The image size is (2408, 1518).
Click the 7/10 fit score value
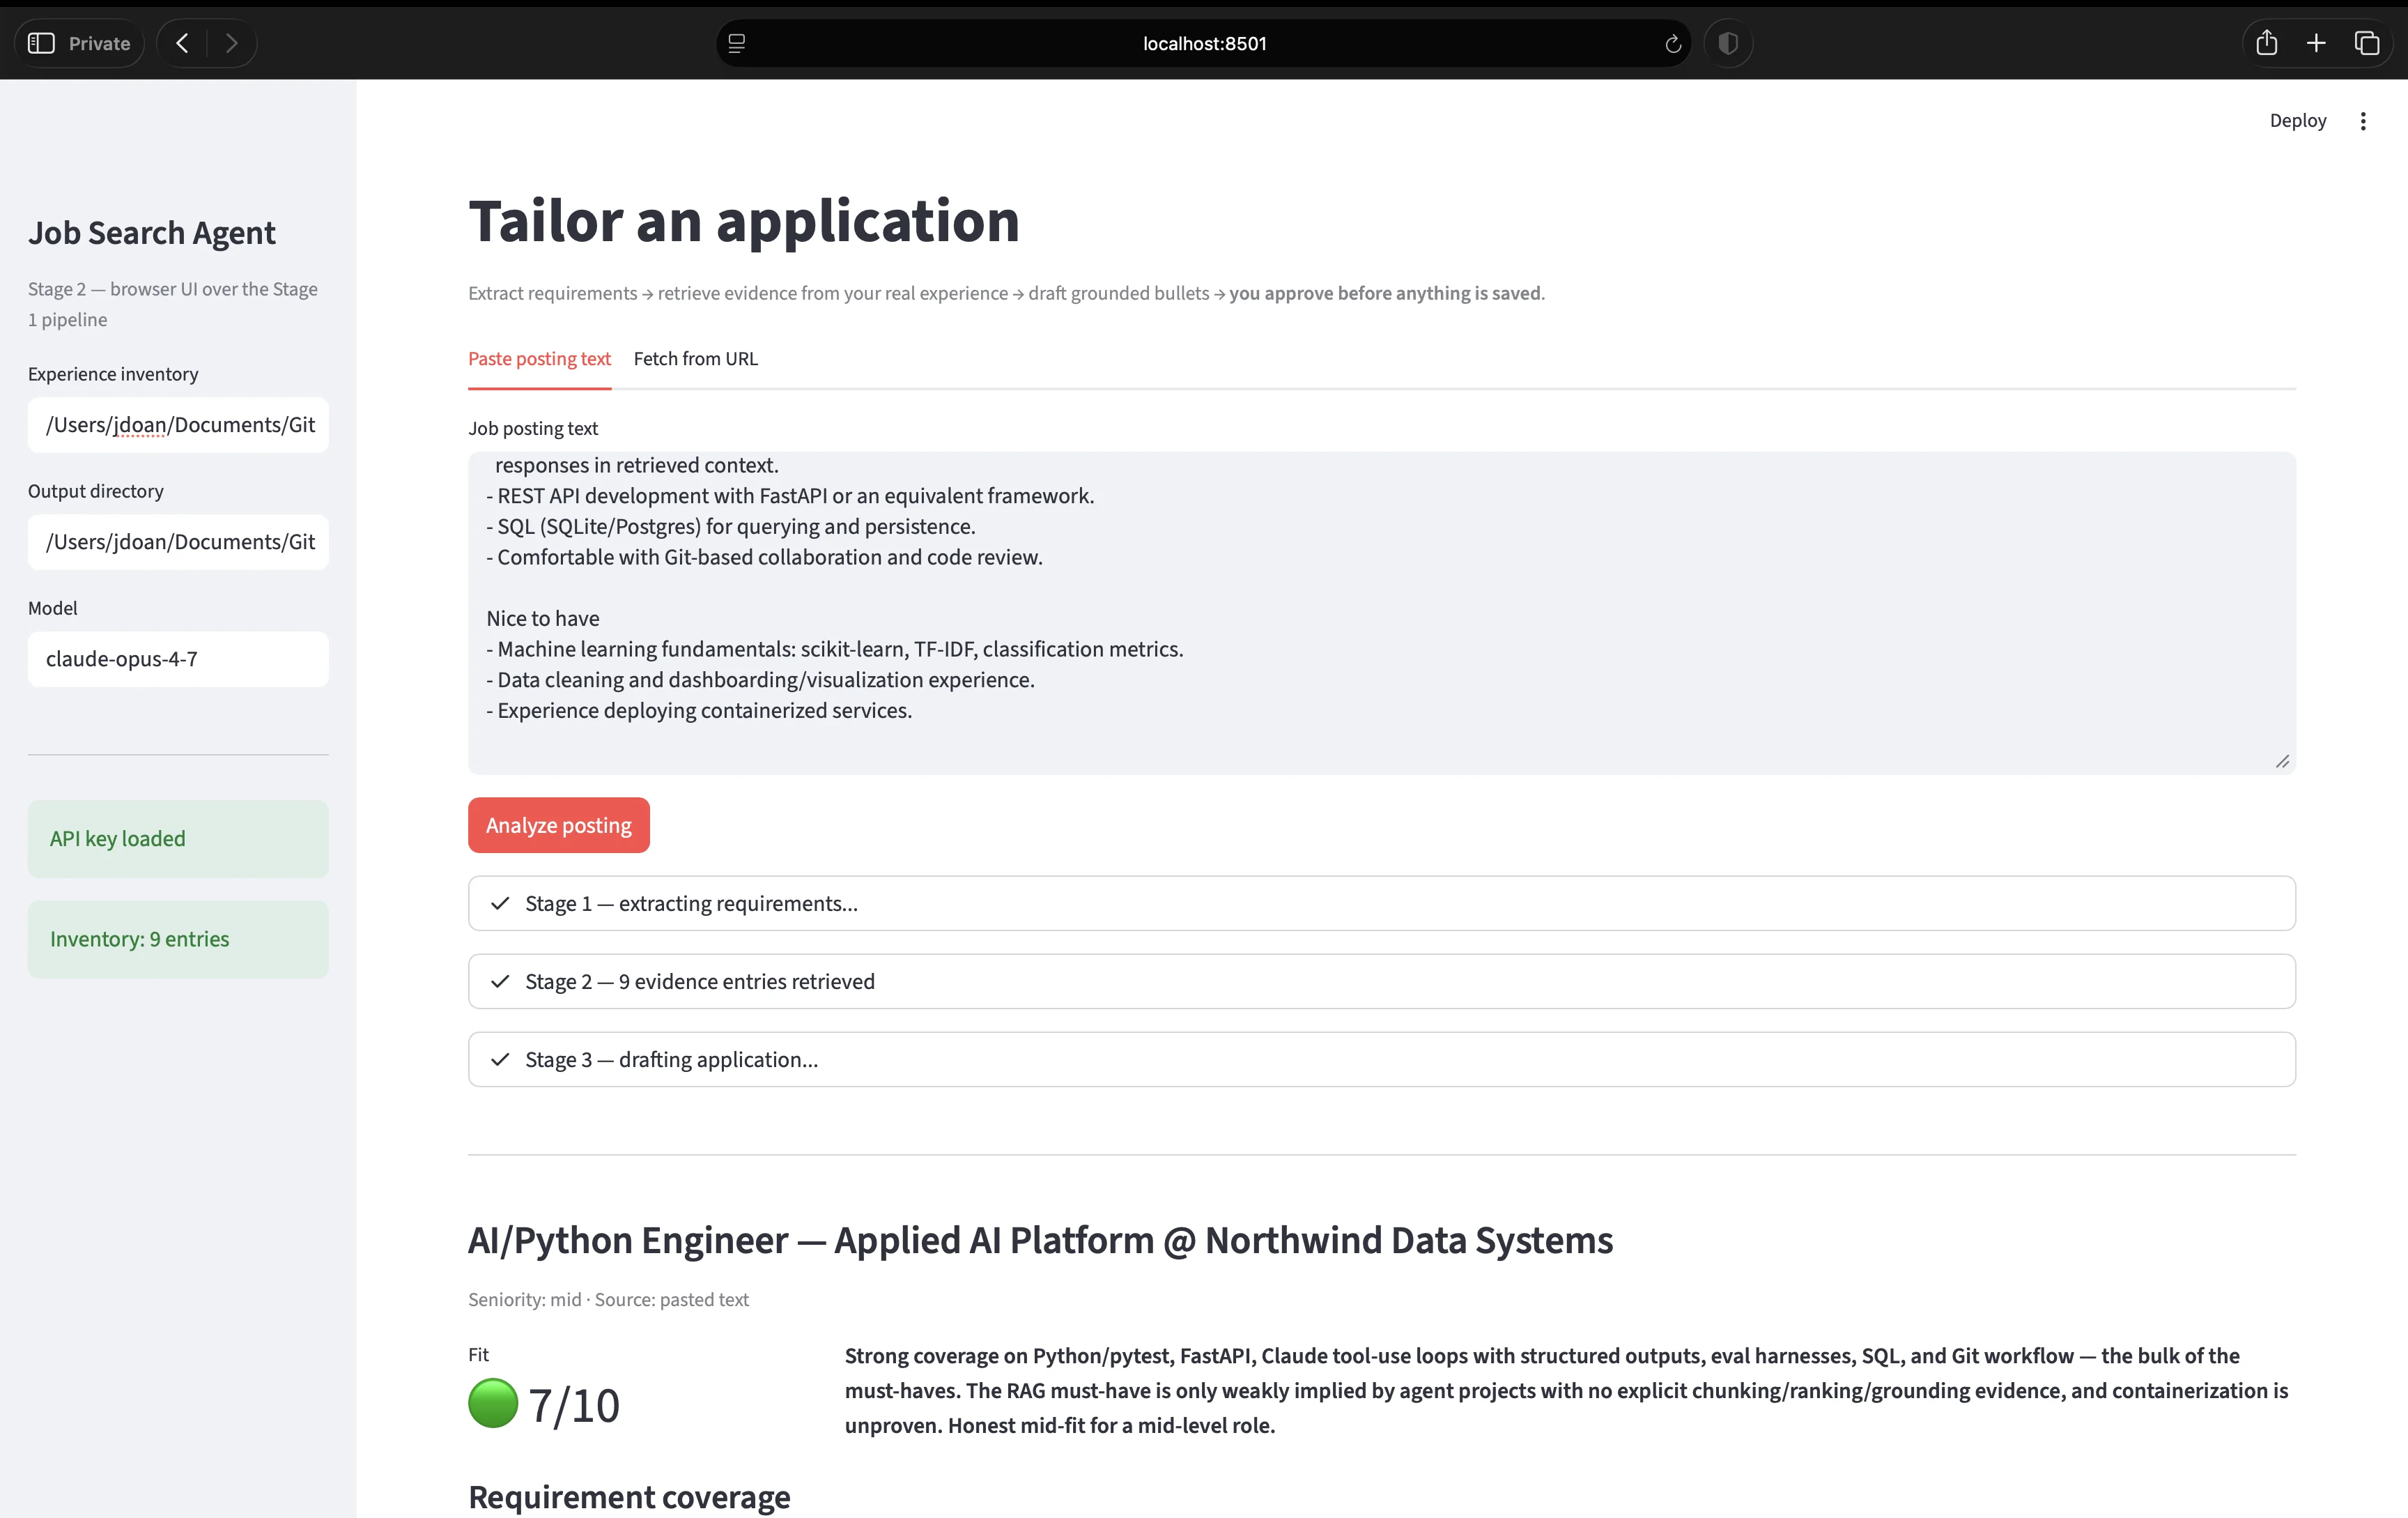pyautogui.click(x=574, y=1405)
